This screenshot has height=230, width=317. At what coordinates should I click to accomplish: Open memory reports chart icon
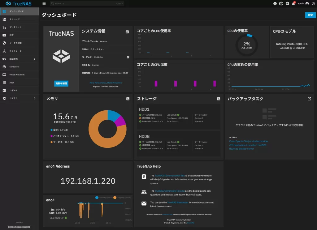(128, 99)
